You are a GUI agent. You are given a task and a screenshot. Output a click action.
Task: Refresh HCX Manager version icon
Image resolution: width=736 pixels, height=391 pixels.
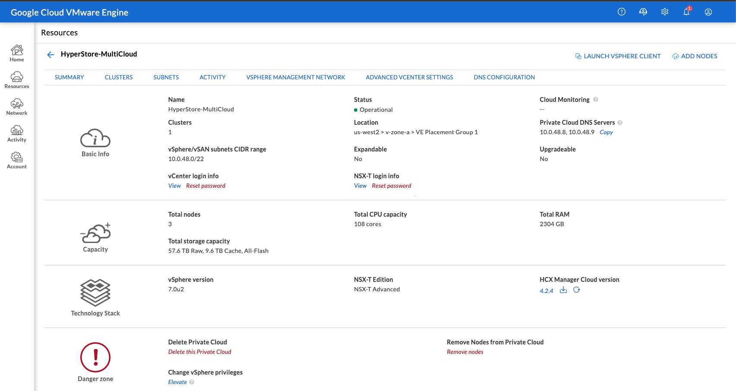(577, 290)
